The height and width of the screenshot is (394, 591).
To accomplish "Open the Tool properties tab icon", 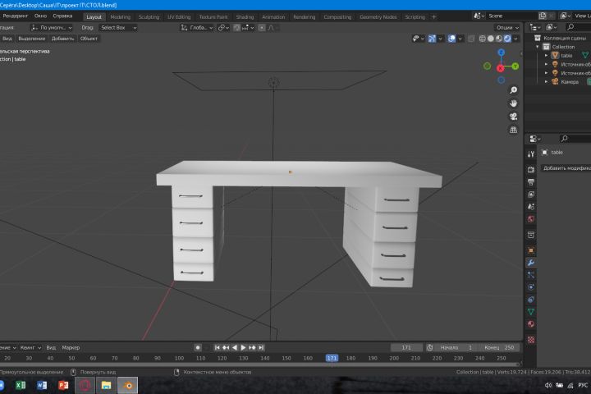I will tap(531, 153).
